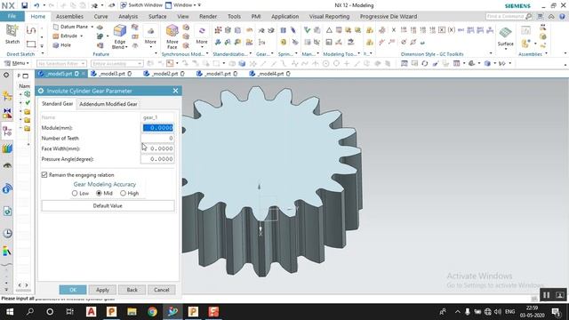Open the Sketch tool
The image size is (569, 320).
(x=12, y=35)
